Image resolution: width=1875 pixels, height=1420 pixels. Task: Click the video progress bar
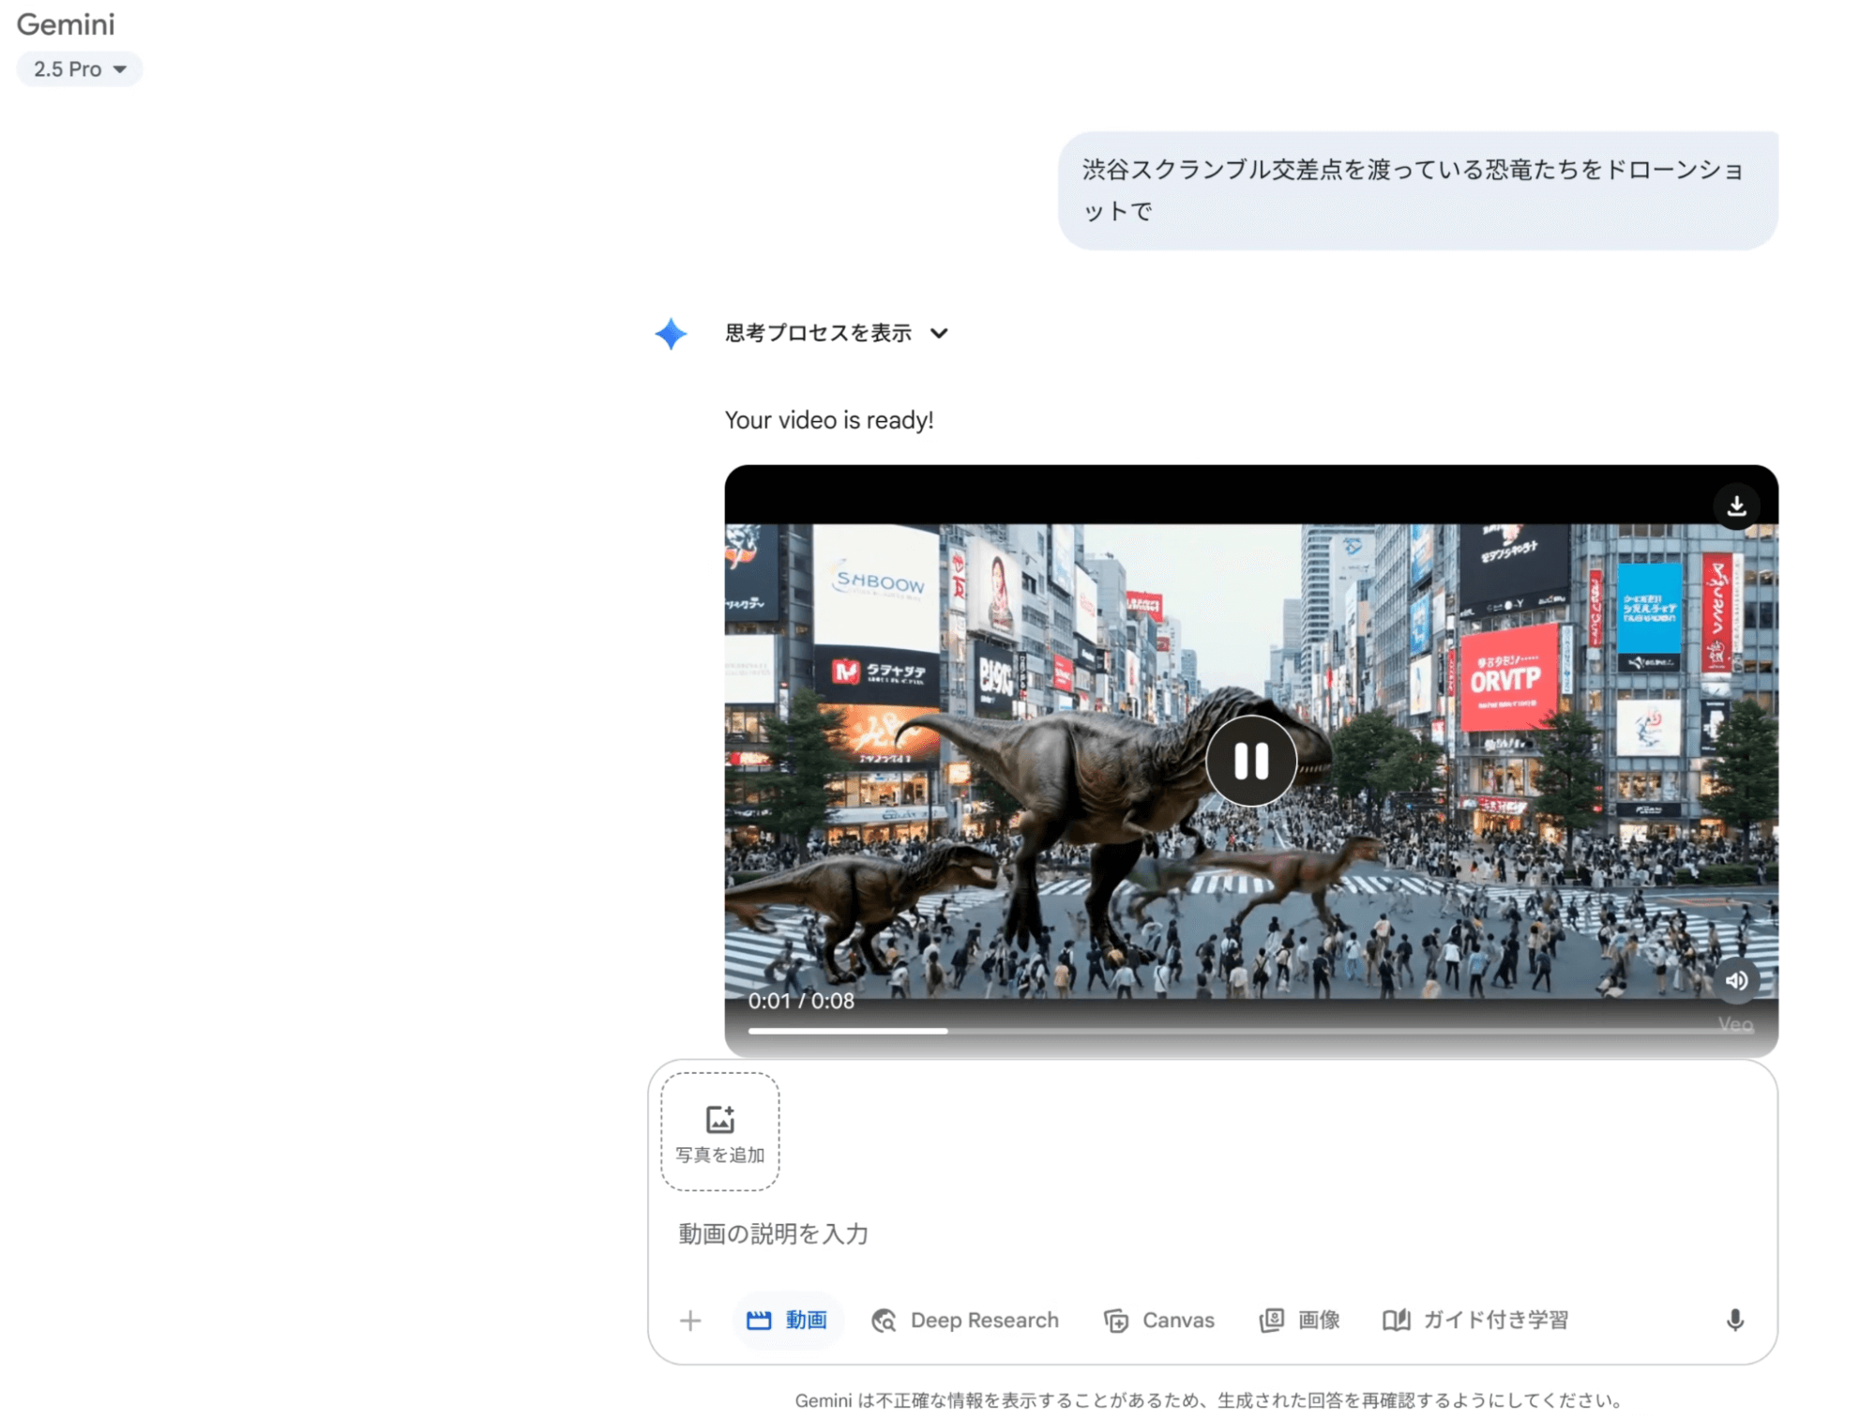tap(1219, 1030)
